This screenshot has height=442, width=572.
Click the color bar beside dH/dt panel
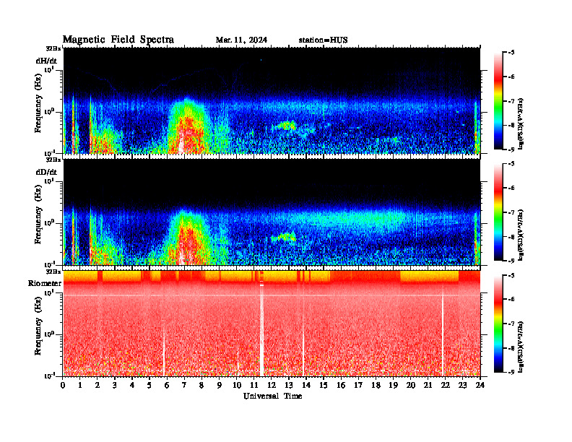click(498, 101)
